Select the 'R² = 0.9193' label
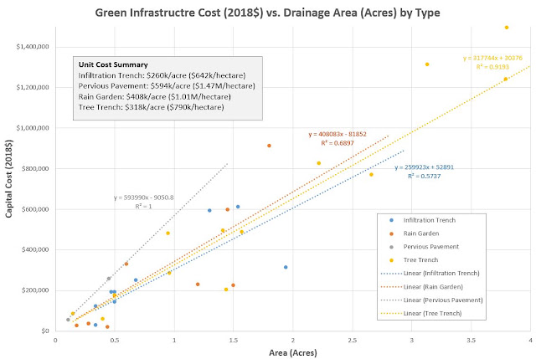 tap(492, 67)
